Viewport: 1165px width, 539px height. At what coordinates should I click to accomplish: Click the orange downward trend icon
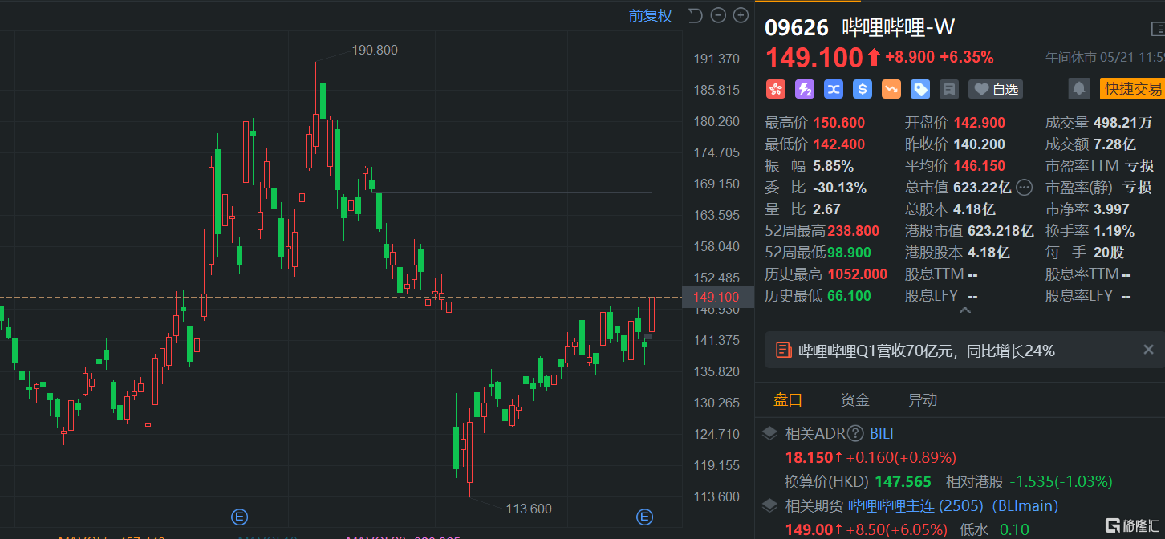click(x=891, y=89)
